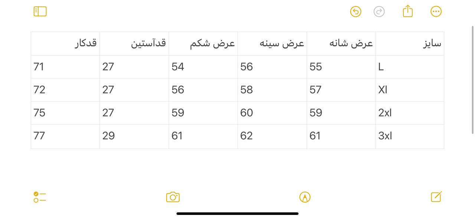Click the cell showing 54

click(203, 66)
